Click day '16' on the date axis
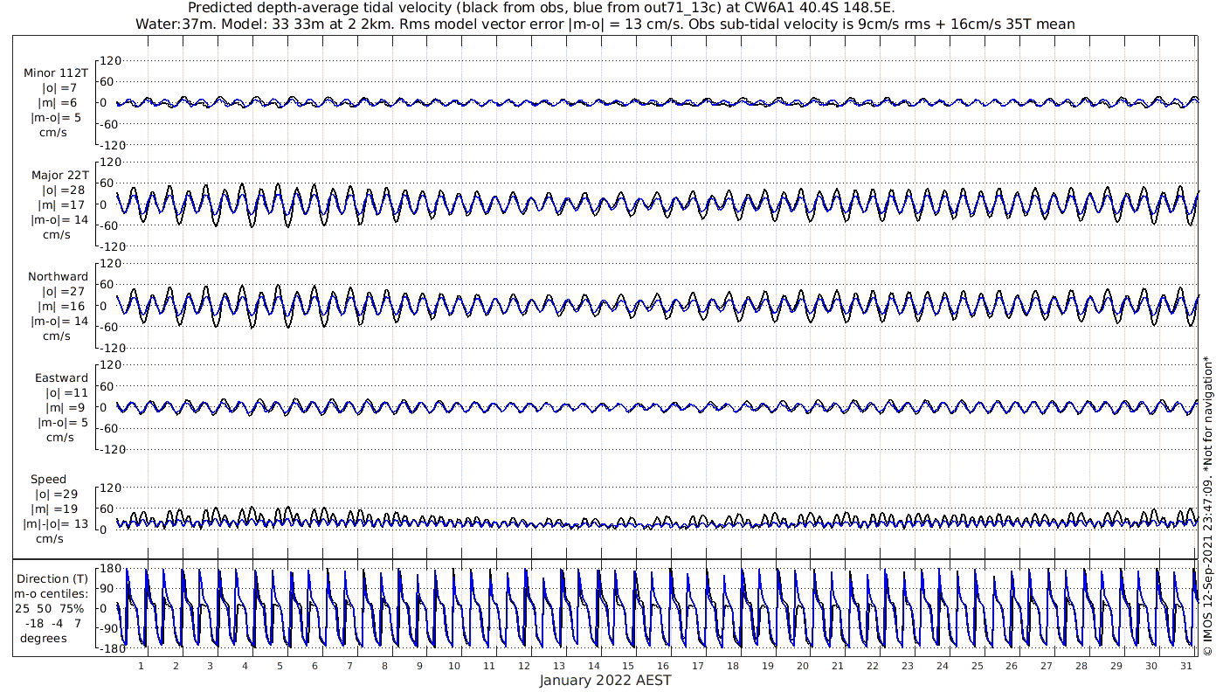This screenshot has width=1223, height=699. (663, 666)
